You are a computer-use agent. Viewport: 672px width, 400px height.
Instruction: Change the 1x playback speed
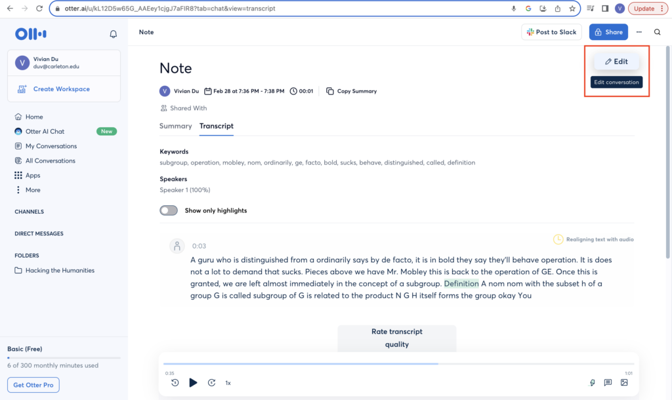click(228, 383)
